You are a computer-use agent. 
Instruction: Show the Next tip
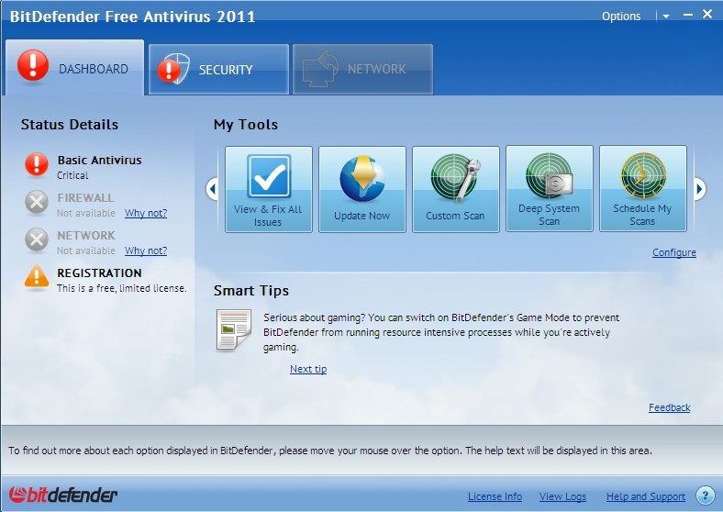click(307, 369)
